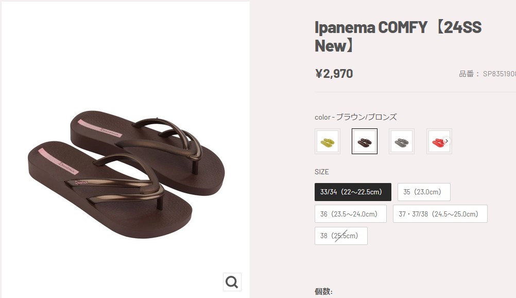This screenshot has height=298, width=516.
Task: Select size 37・37/38 (24.5～25.0cm)
Action: tap(440, 214)
